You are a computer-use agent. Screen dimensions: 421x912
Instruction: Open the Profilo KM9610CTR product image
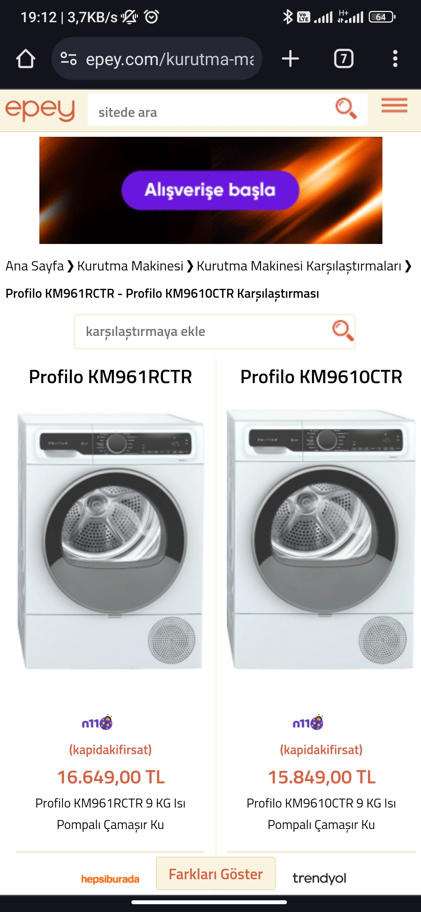[321, 540]
